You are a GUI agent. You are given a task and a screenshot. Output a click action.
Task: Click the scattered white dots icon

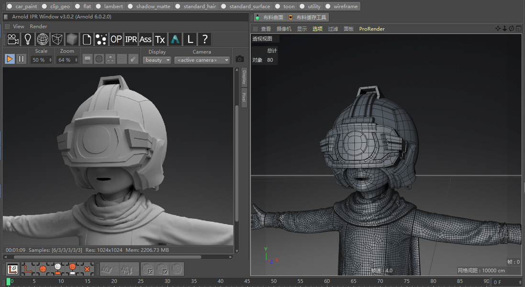[x=101, y=40]
